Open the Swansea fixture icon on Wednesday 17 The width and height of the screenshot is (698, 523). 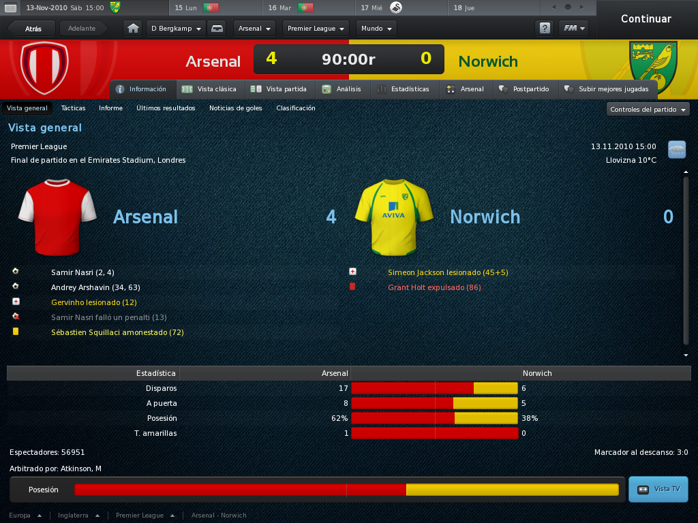tap(395, 7)
